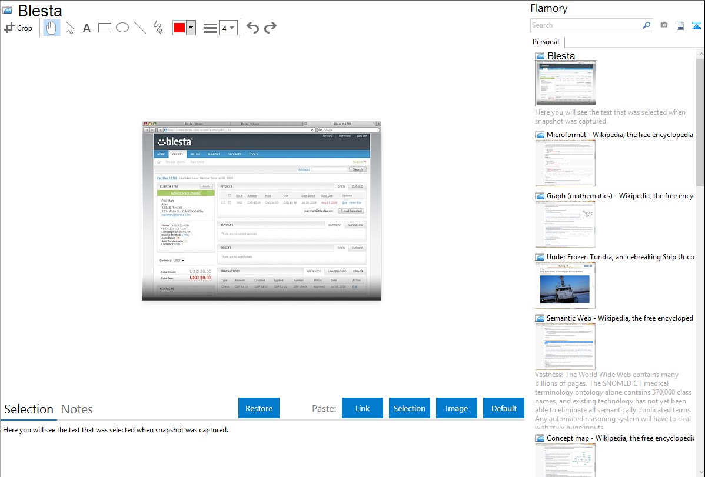This screenshot has width=705, height=477.
Task: Click the Flamory panel heading
Action: [x=548, y=8]
